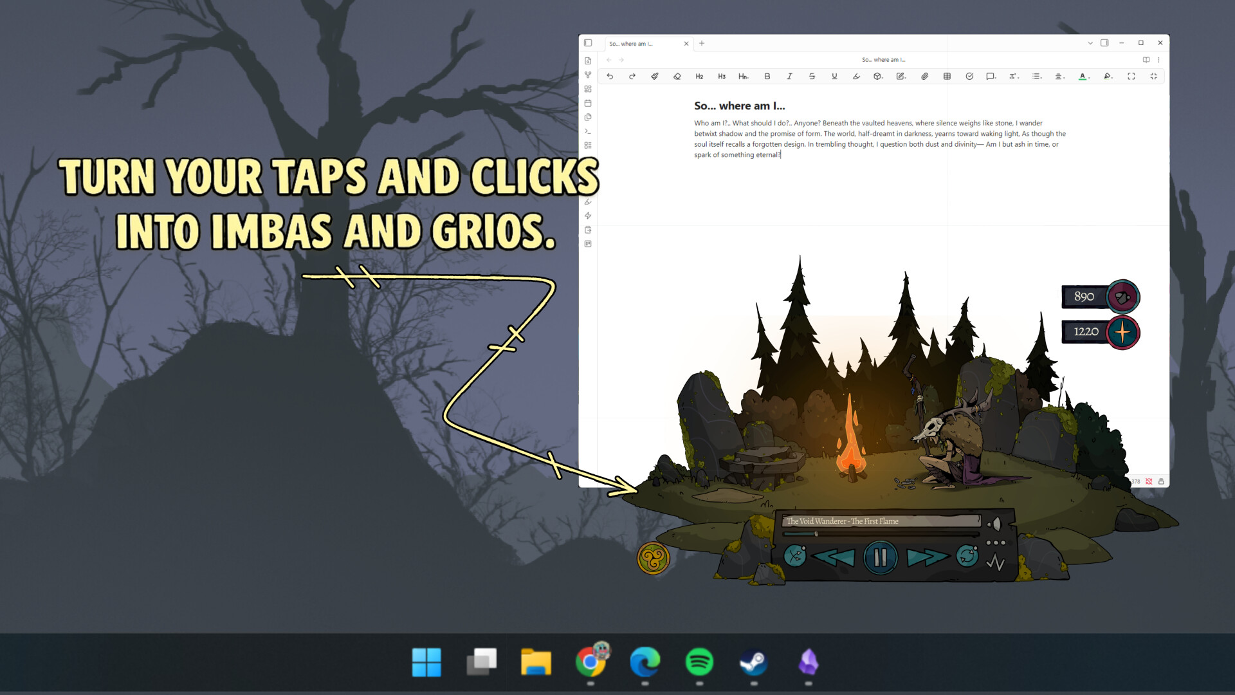1235x695 pixels.
Task: Open a new tab with plus button
Action: coord(702,43)
